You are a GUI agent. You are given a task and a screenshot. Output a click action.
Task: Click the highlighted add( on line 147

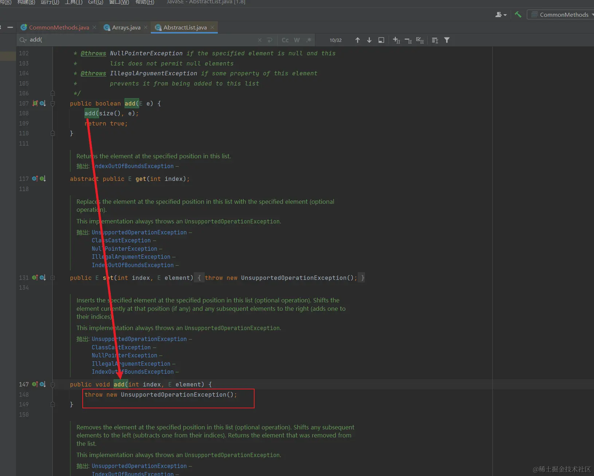[x=121, y=385]
